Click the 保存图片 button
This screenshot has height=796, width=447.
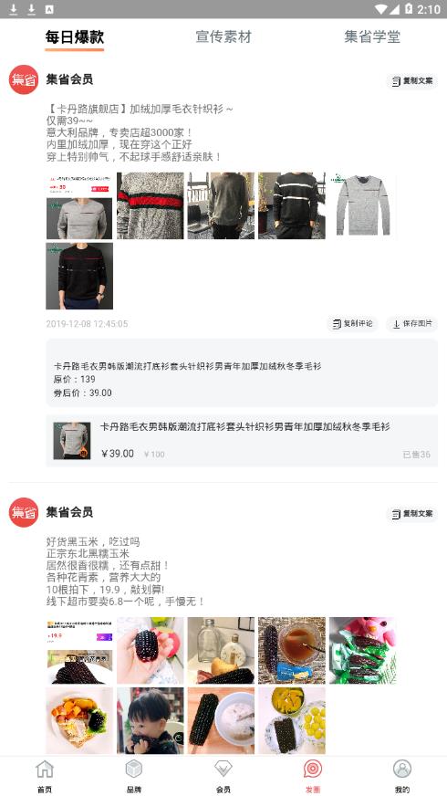[412, 324]
